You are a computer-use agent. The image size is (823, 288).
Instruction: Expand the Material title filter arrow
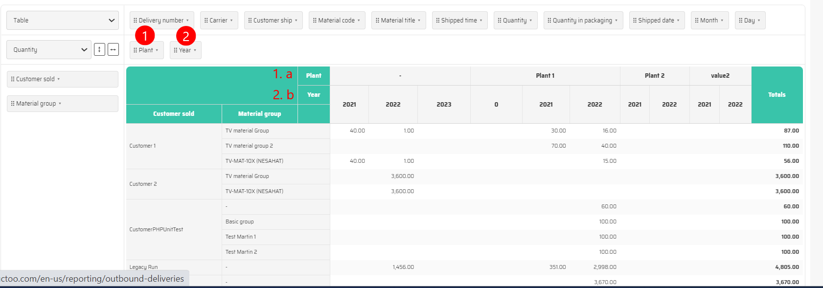click(x=419, y=21)
